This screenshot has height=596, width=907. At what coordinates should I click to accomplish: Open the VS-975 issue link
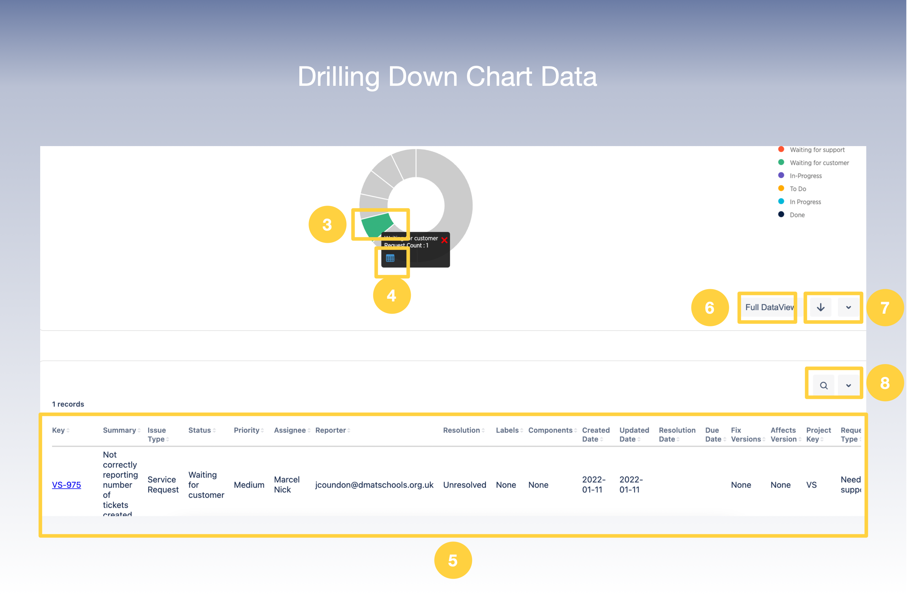click(66, 485)
